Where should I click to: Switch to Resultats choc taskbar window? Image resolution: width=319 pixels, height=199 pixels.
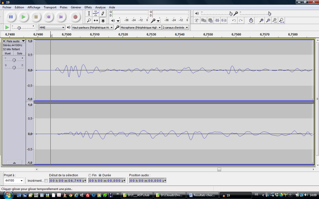tap(203, 195)
